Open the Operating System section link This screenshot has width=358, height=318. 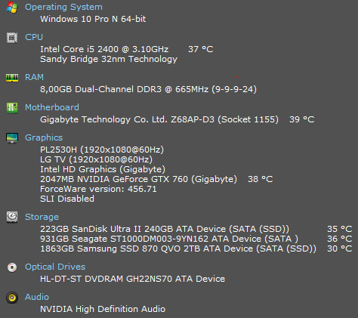[63, 7]
